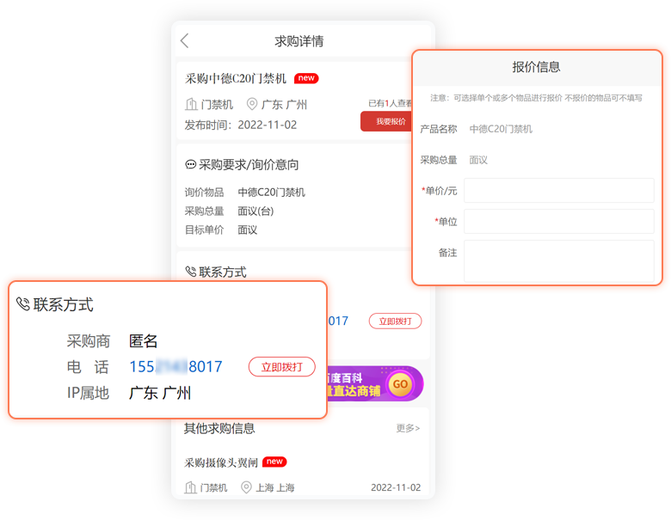Click the location pin next to 广东 广州
The image size is (671, 520).
coord(252,105)
